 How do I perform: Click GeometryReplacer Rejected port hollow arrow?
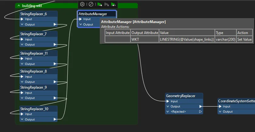201,112
